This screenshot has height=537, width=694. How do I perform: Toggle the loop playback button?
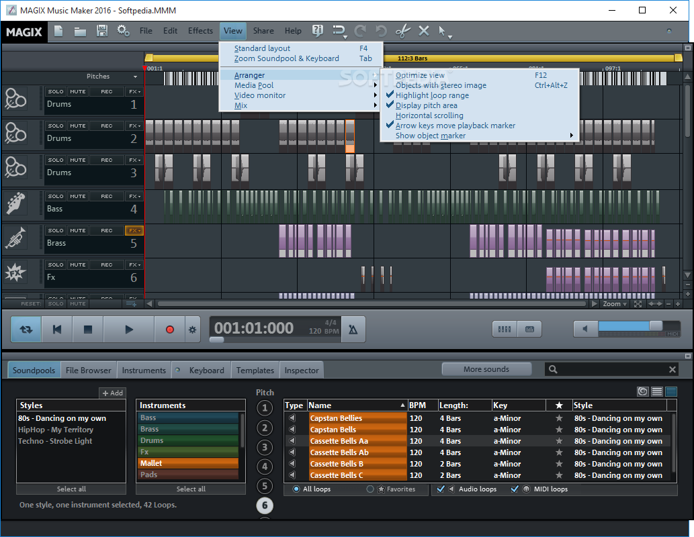pos(26,330)
